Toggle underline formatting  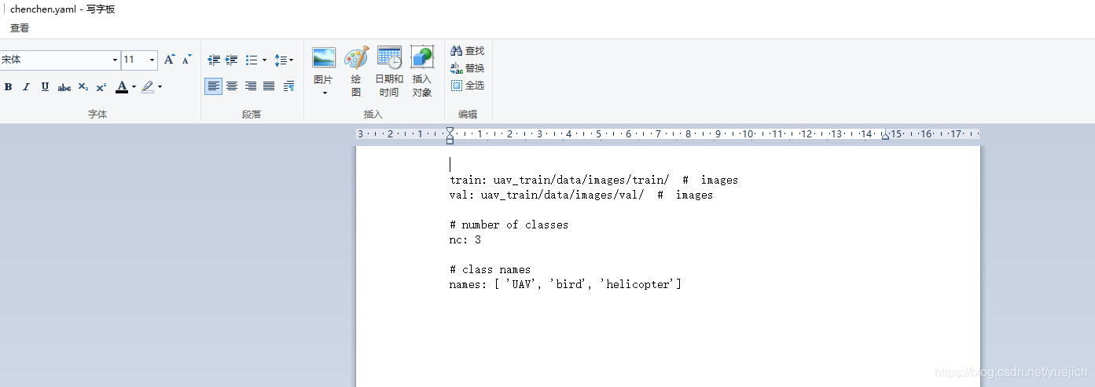point(45,87)
